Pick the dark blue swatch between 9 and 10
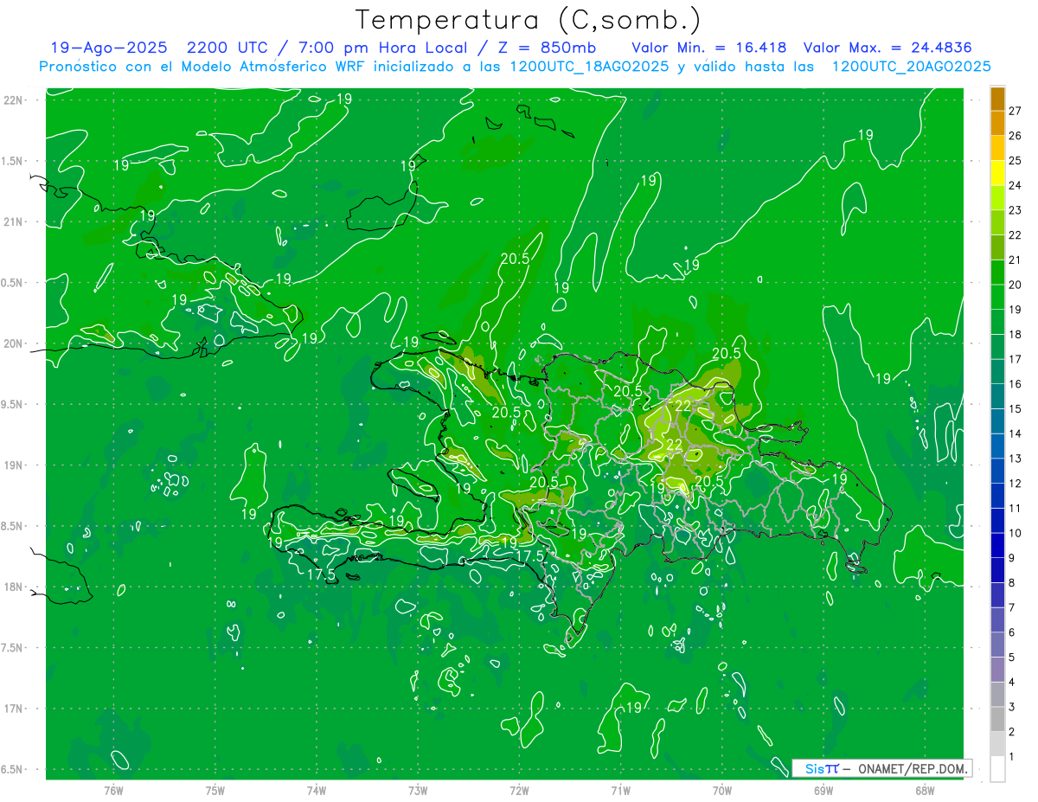The image size is (1038, 802). pos(997,546)
